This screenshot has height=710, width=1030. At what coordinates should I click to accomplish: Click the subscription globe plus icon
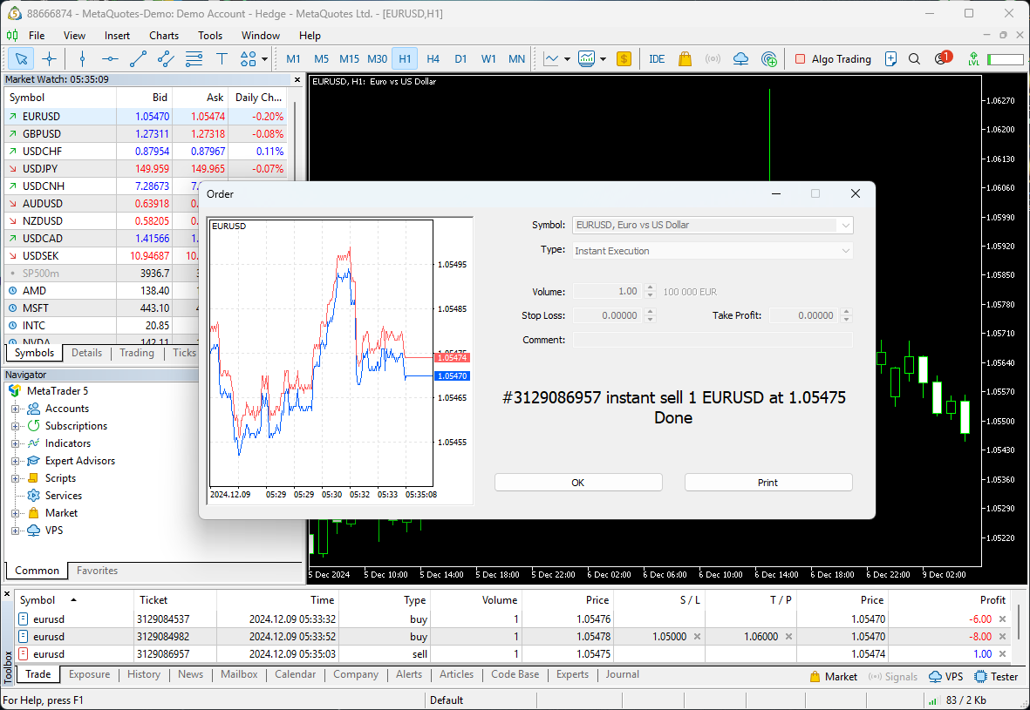(769, 59)
